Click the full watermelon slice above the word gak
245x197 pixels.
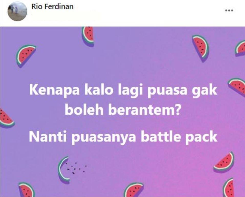pyautogui.click(x=200, y=48)
